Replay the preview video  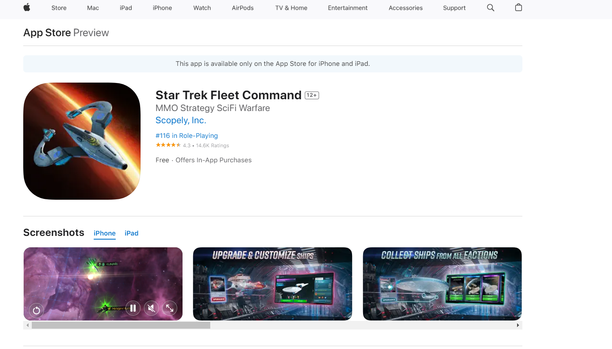click(36, 310)
